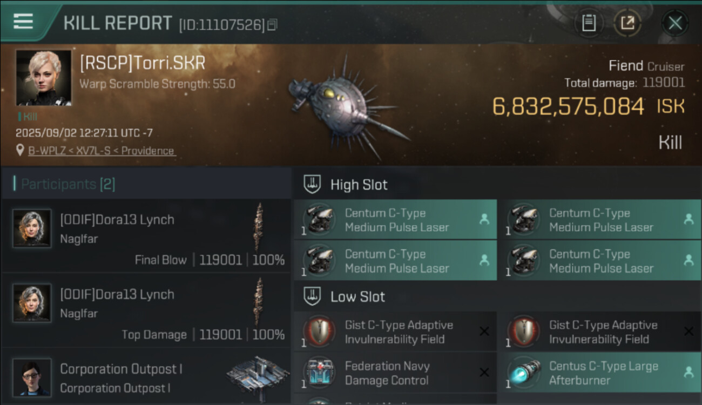
Task: Click the High Slot section icon
Action: [312, 185]
